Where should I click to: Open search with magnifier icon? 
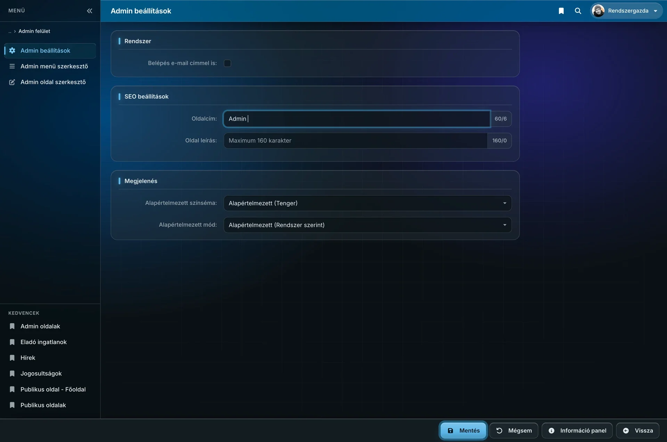point(578,11)
